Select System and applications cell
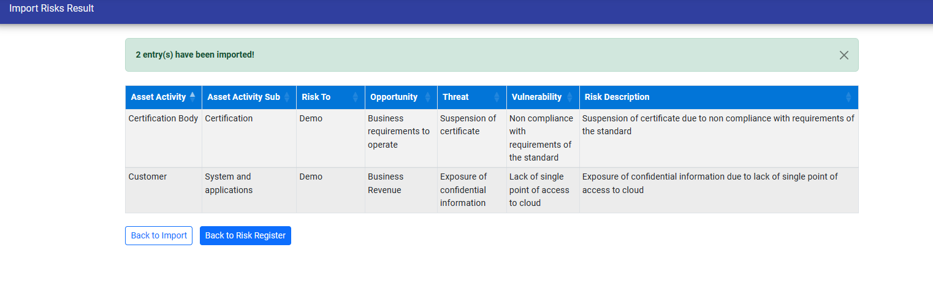The width and height of the screenshot is (933, 285). point(229,183)
